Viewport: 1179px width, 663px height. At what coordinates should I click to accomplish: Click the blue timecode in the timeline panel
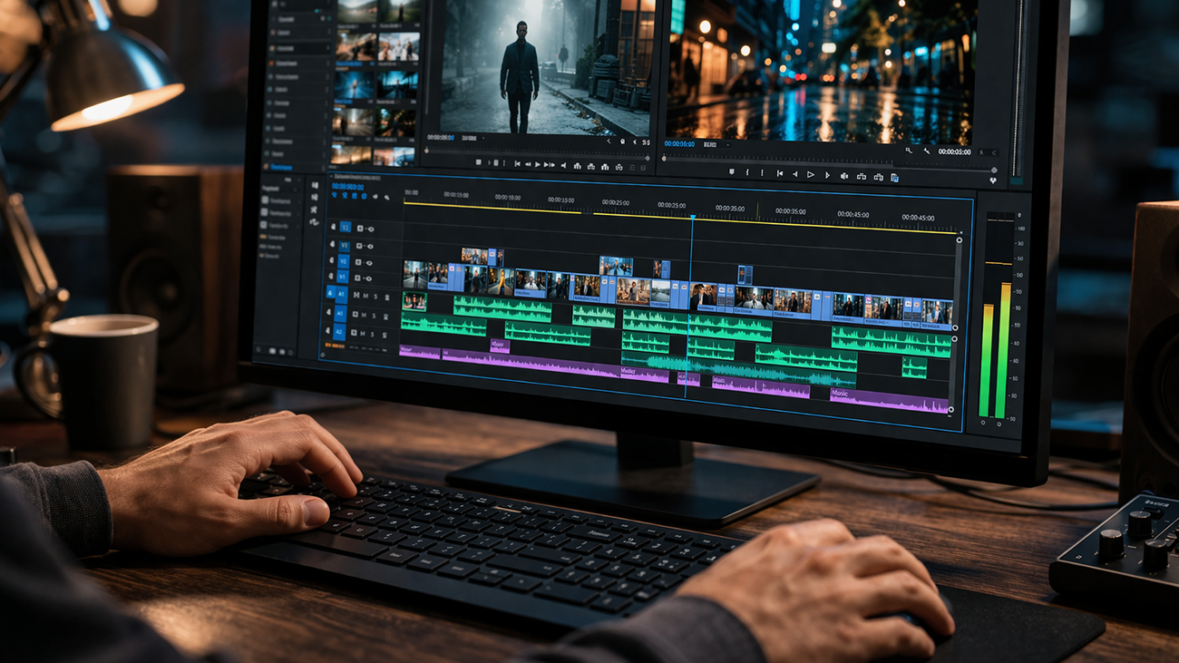click(x=347, y=186)
